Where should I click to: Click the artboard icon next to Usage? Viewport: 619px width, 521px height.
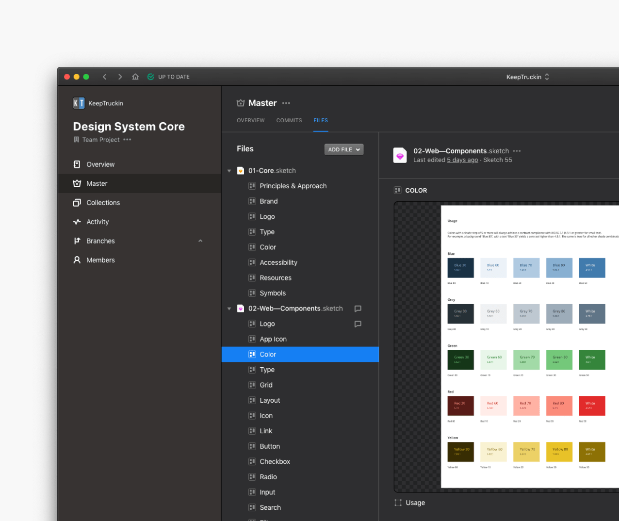pyautogui.click(x=398, y=503)
